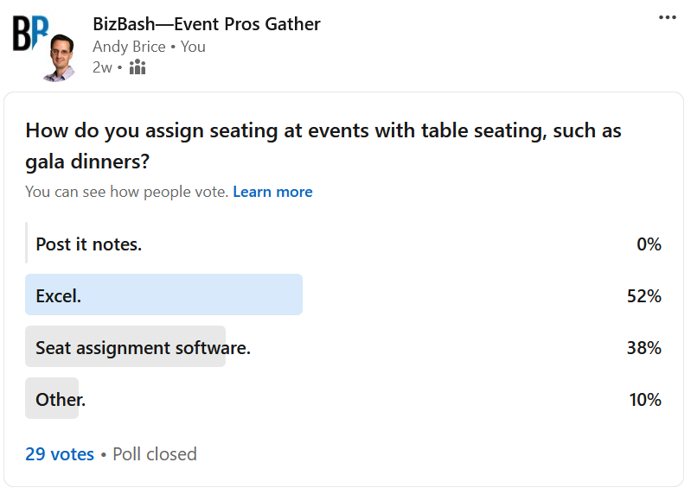Click the 38% seat software percentage
The image size is (691, 494).
(644, 348)
